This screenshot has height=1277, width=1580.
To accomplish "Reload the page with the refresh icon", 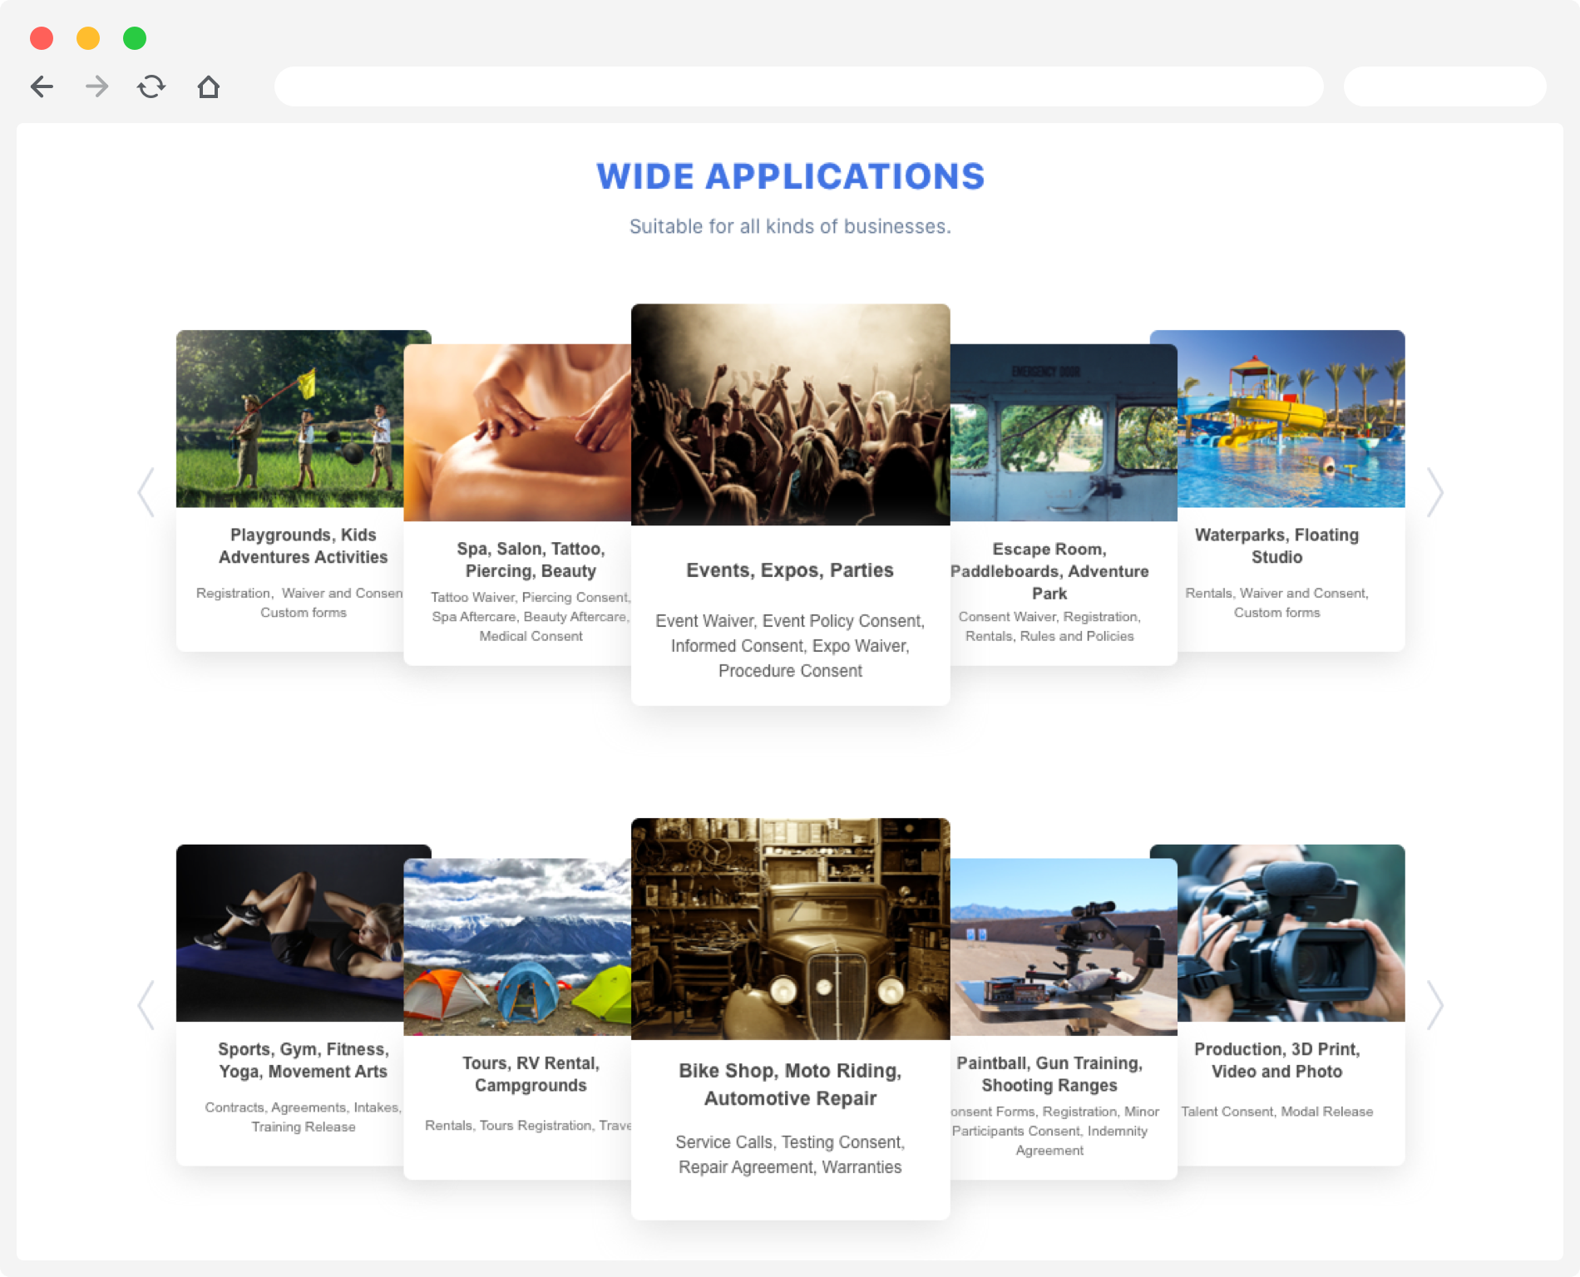I will click(151, 86).
